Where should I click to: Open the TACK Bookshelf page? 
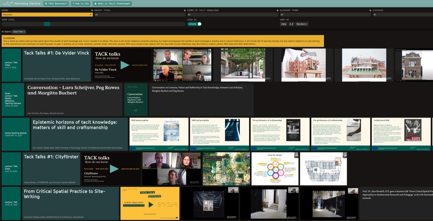pos(56,3)
